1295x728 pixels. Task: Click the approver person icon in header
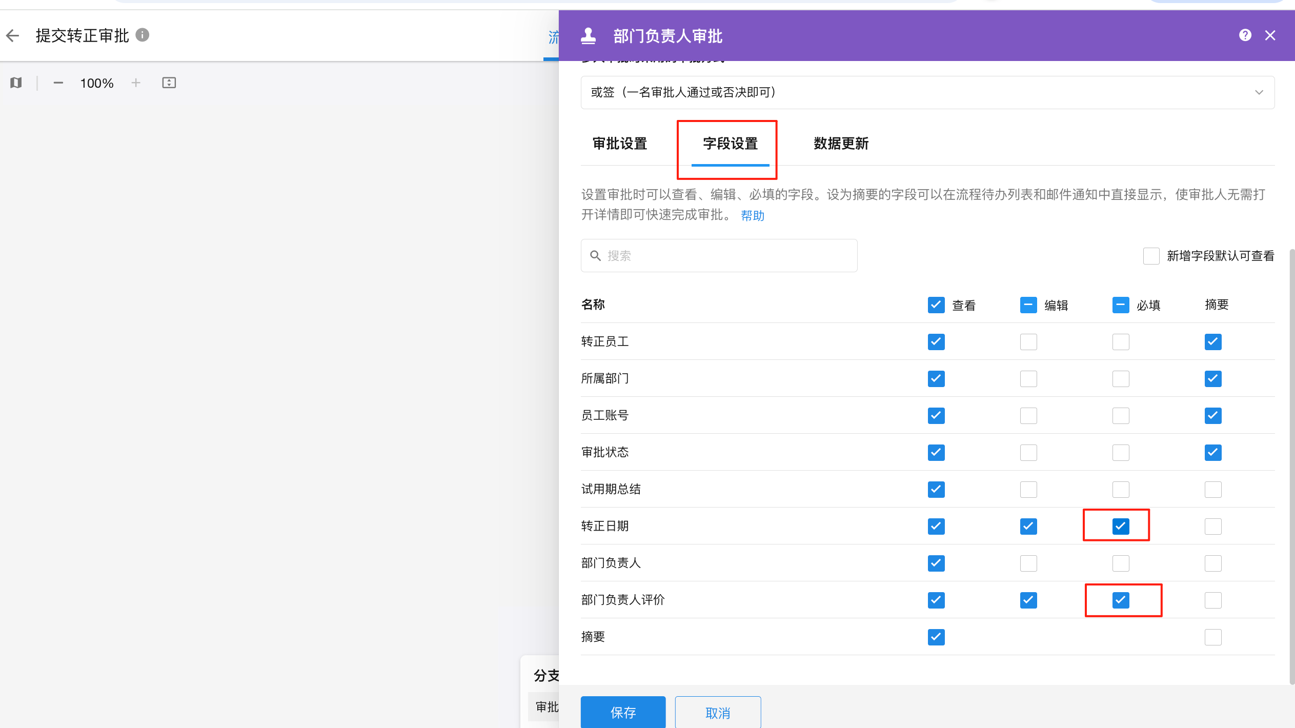pyautogui.click(x=589, y=35)
